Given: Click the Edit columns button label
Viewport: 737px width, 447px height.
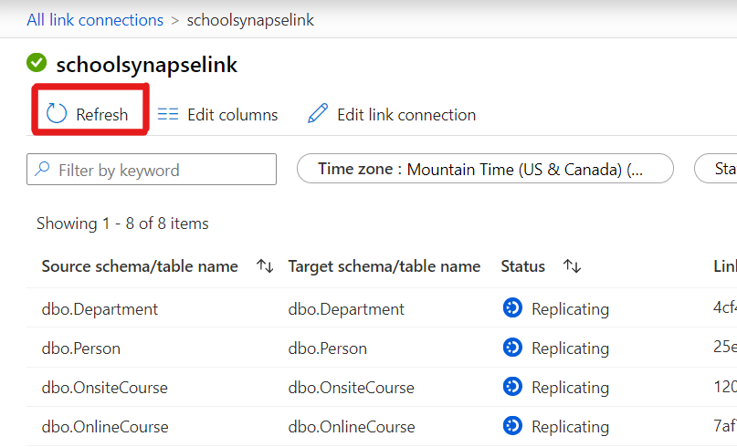Looking at the screenshot, I should [232, 115].
